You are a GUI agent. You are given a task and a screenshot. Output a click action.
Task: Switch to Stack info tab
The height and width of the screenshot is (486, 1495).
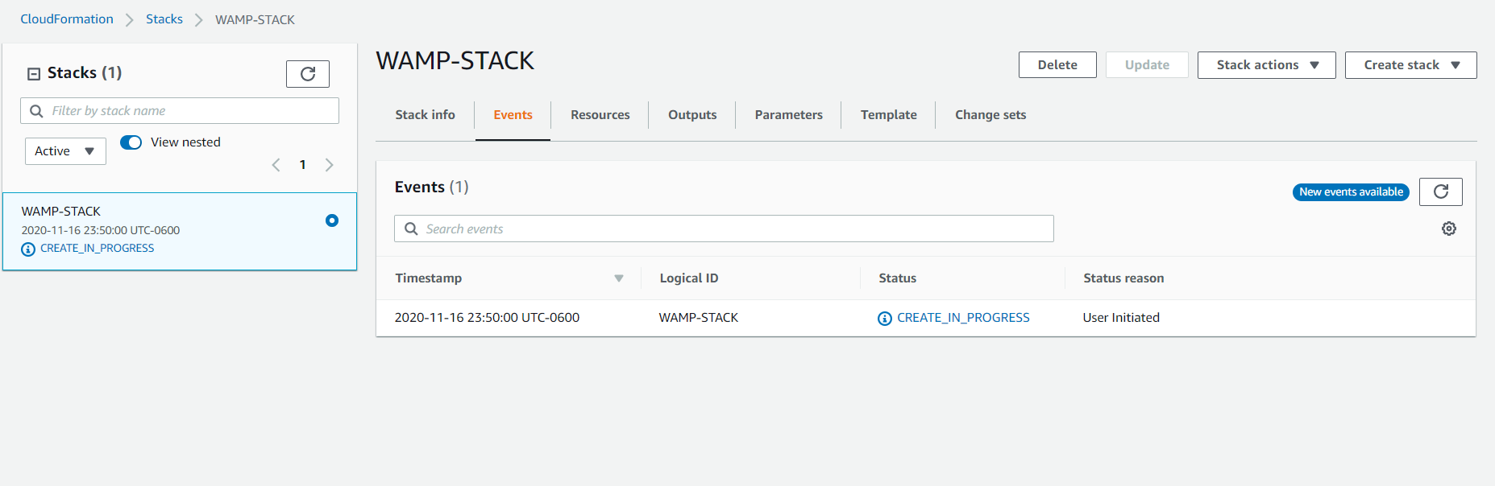point(425,115)
